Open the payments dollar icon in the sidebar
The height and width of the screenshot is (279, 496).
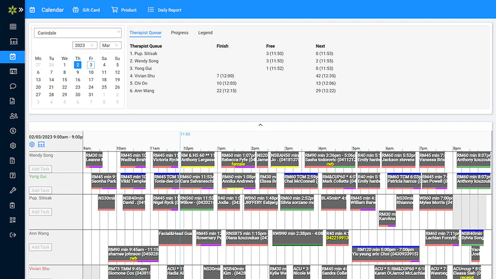(x=13, y=130)
